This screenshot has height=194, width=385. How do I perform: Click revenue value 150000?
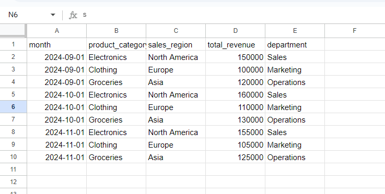pos(235,57)
